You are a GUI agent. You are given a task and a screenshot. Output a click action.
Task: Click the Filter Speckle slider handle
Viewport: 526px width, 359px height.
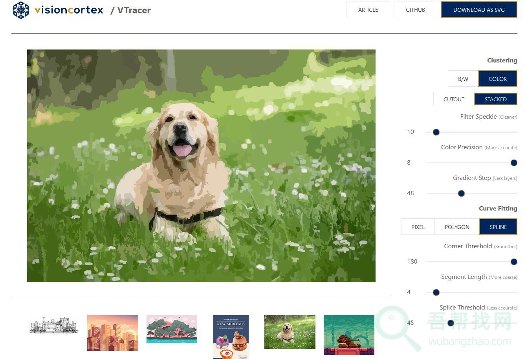pyautogui.click(x=436, y=132)
